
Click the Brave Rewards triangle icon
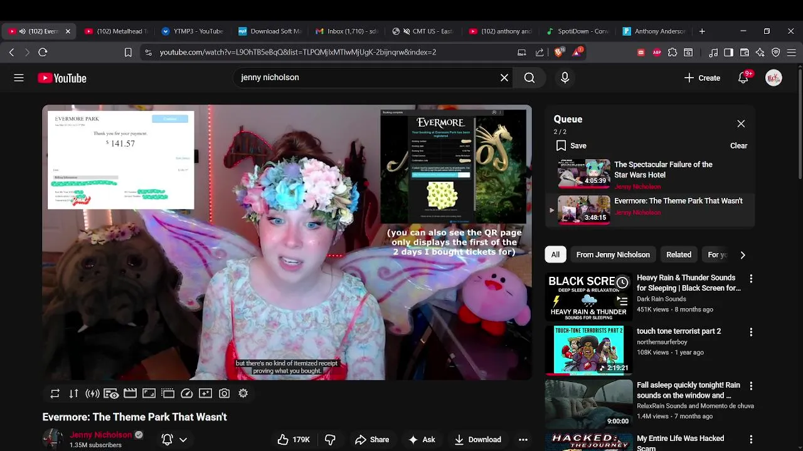pyautogui.click(x=577, y=52)
